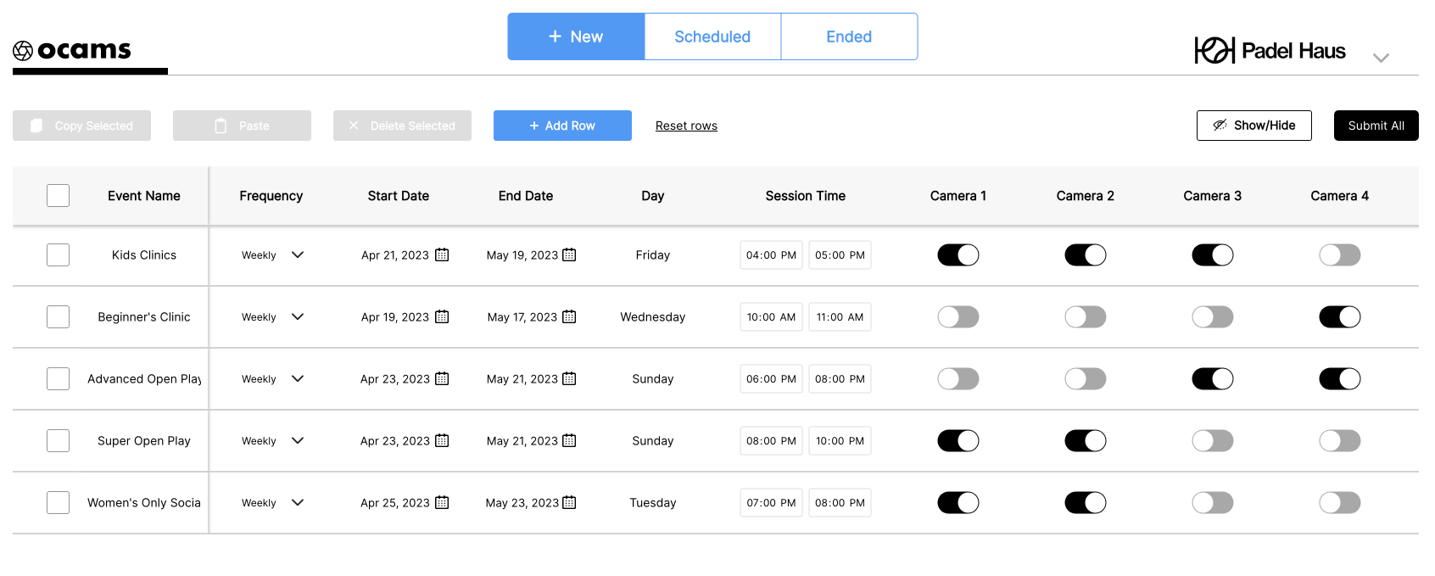Viewport: 1435px width, 576px height.
Task: Open calendar for Advanced Open Play start date
Action: 442,378
